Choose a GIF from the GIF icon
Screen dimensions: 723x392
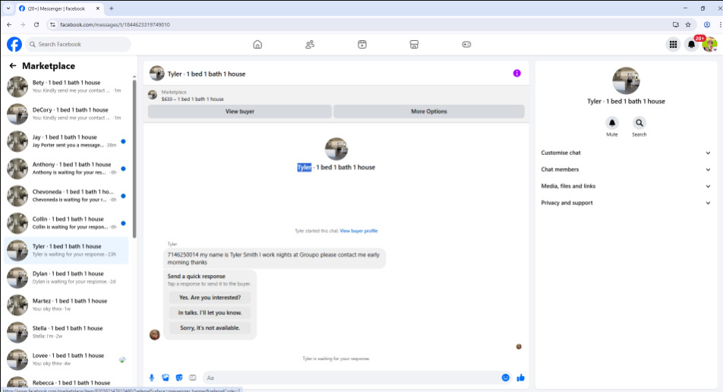193,378
